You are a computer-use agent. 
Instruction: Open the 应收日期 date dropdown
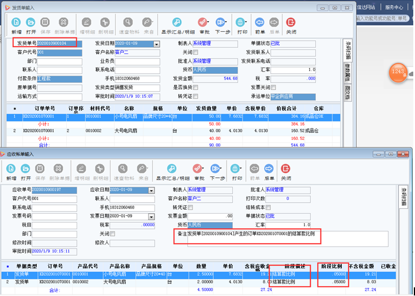(x=152, y=191)
